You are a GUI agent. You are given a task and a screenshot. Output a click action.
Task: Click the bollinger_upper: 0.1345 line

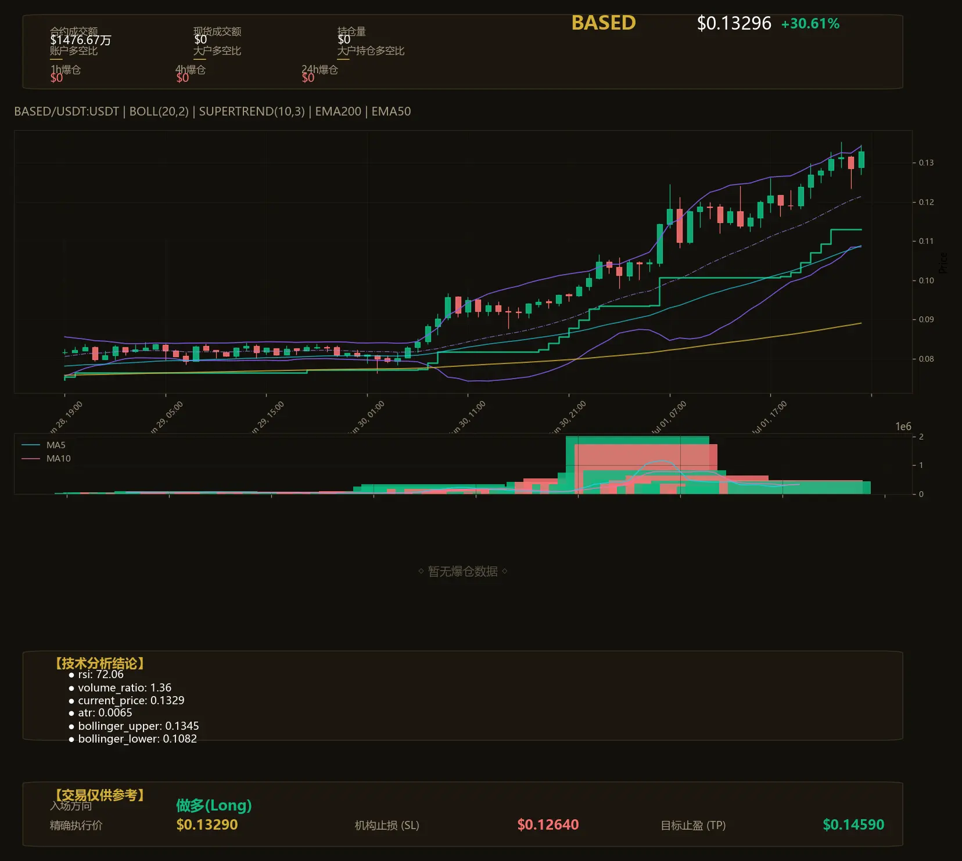[134, 726]
